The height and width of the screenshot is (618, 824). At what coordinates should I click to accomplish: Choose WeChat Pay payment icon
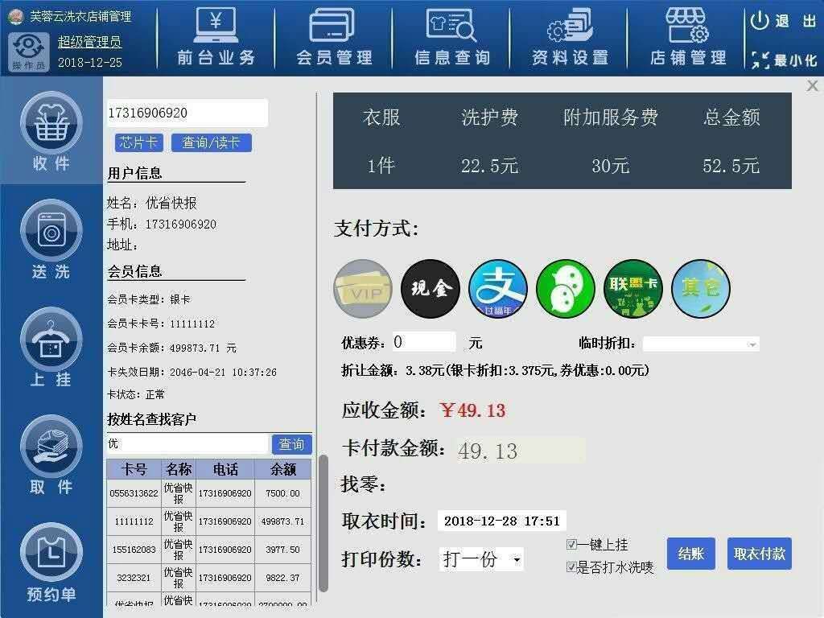(566, 289)
